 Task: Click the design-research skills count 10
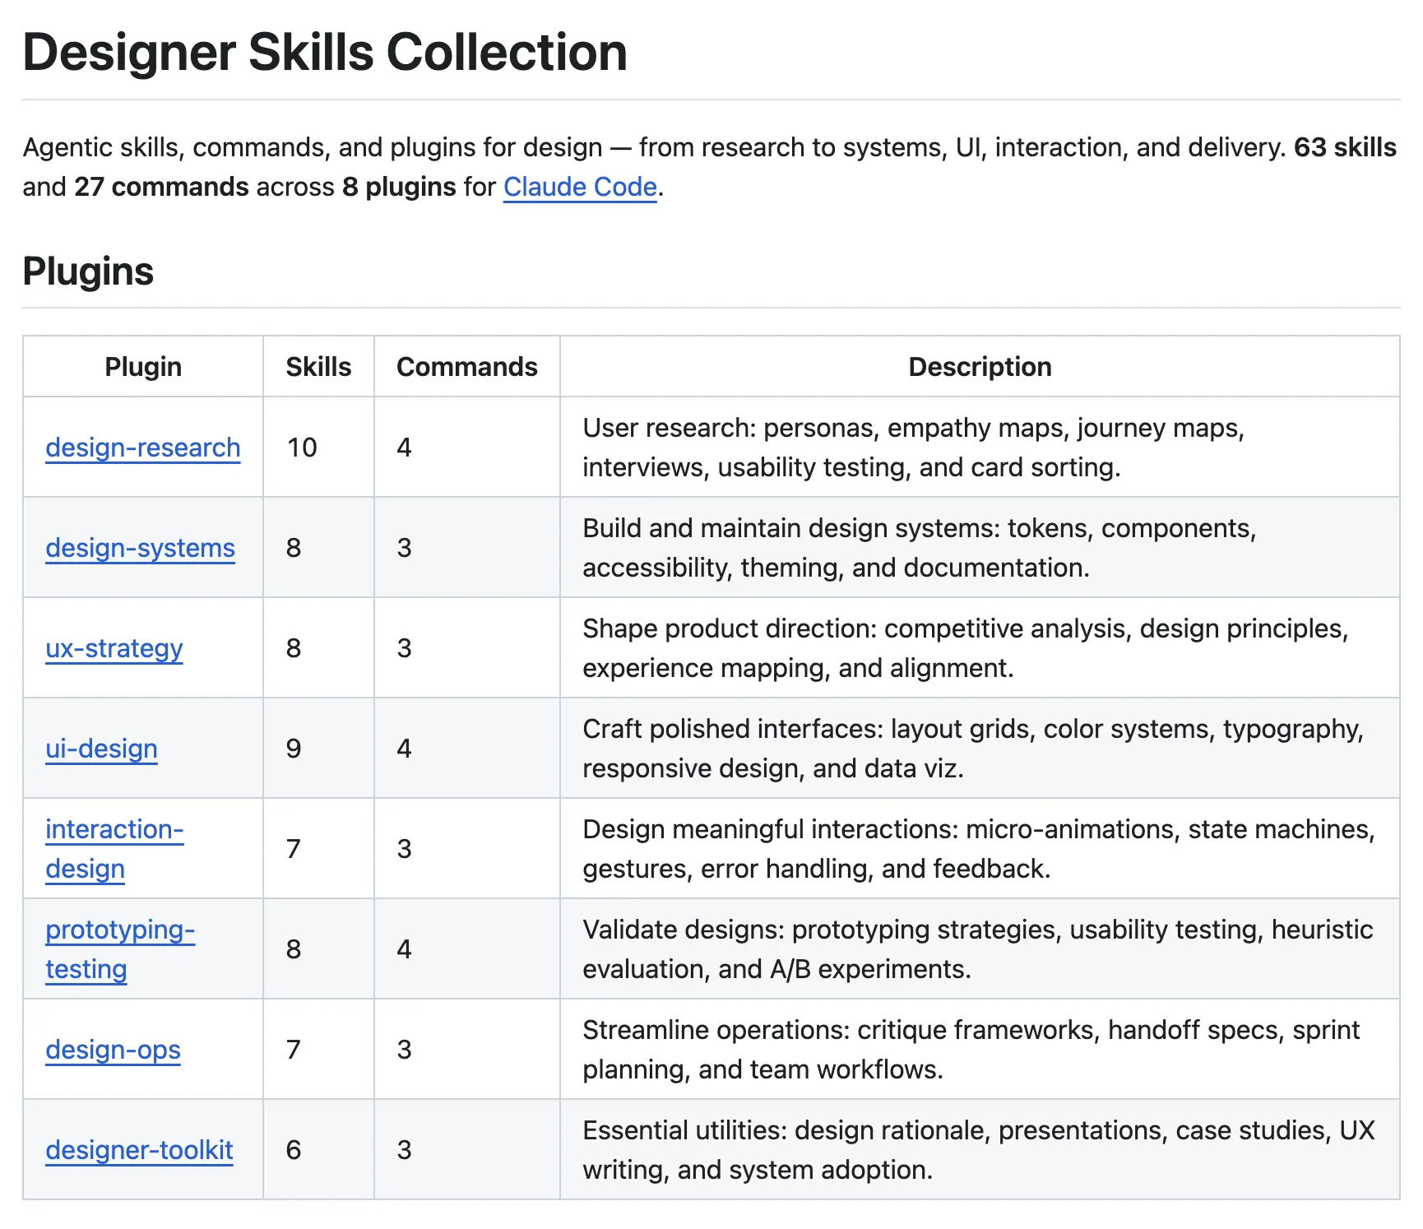click(302, 448)
